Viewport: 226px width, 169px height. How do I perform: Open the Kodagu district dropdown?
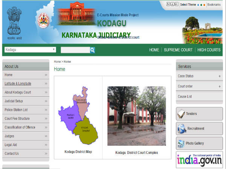[30, 50]
